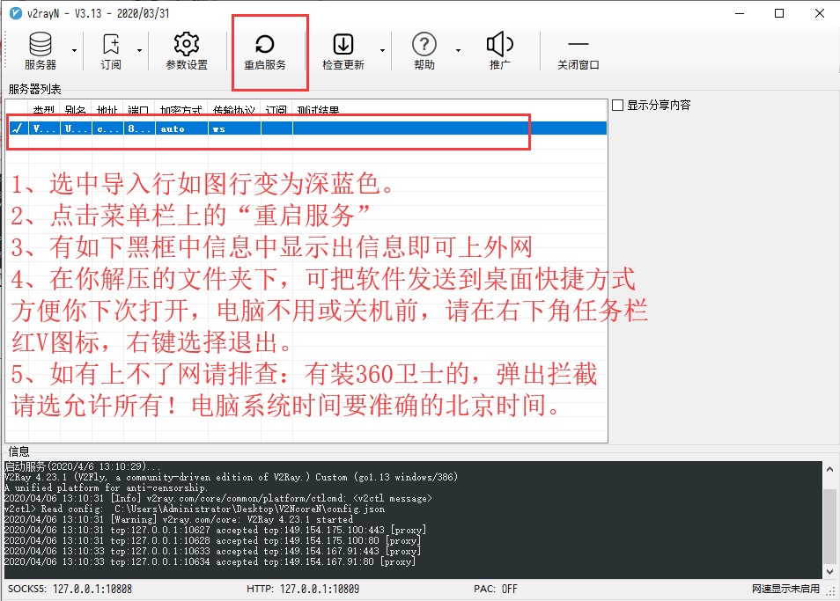Screen dimensions: 840x601
Task: Expand the 帮助 dropdown arrow
Action: click(458, 51)
